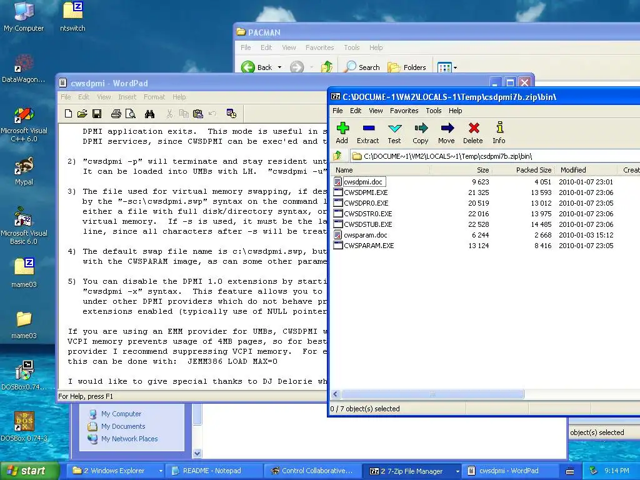
Task: Open the Format menu in WordPad
Action: tap(154, 97)
